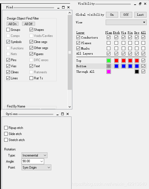Enable the Stretch etch option

[6, 140]
